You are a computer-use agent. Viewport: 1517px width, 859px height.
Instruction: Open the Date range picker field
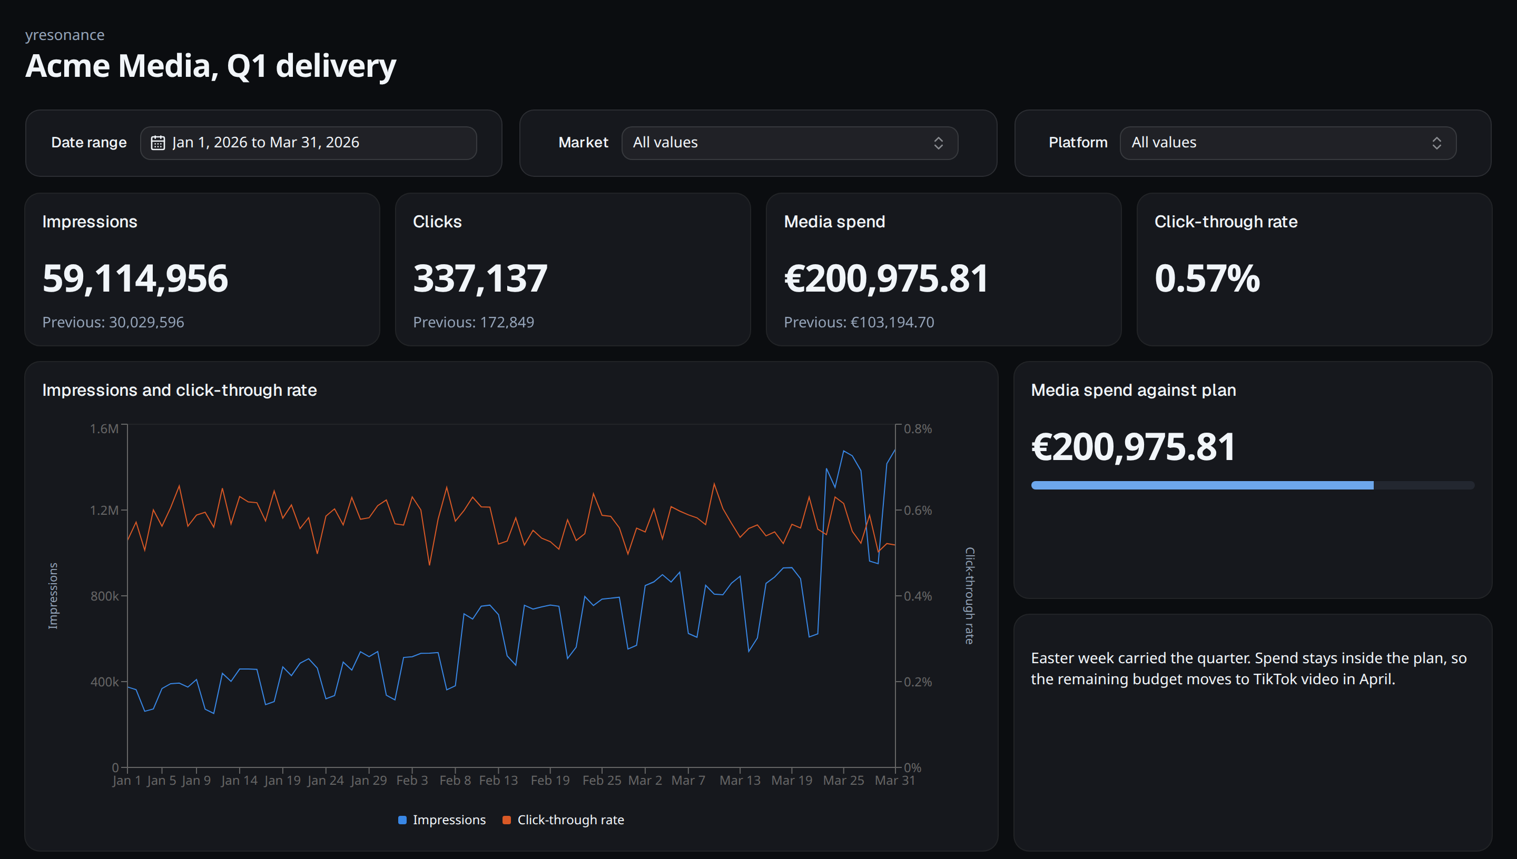[x=308, y=143]
